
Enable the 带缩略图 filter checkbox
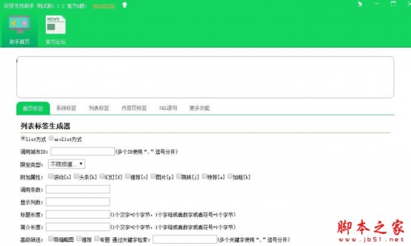pos(51,238)
